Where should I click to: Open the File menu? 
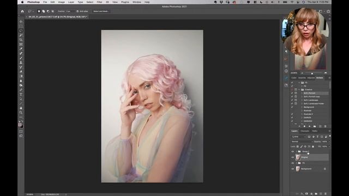(45, 2)
